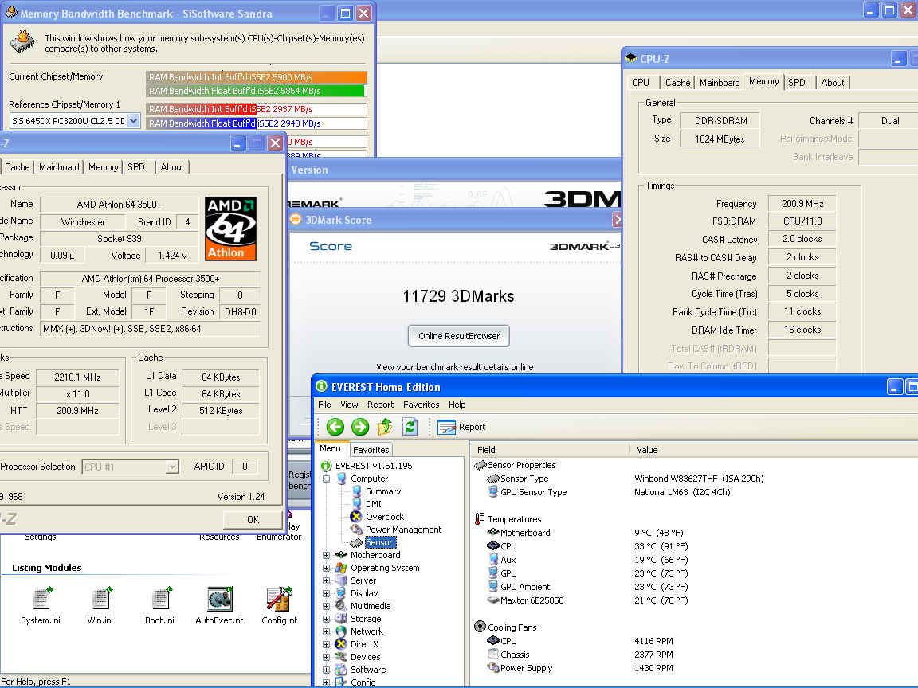Click the EVEREST Refresh toolbar icon
This screenshot has width=918, height=688.
[410, 427]
